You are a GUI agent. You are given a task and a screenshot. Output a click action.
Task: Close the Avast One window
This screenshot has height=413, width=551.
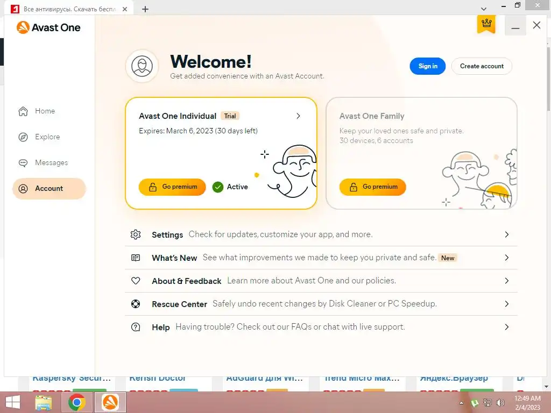click(x=536, y=25)
